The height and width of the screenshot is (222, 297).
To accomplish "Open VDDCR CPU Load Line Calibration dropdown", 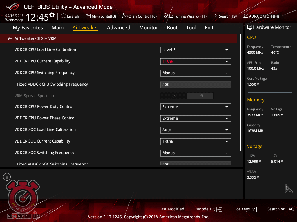I will click(195, 50).
